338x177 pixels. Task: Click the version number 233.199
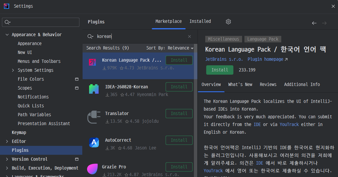click(247, 70)
